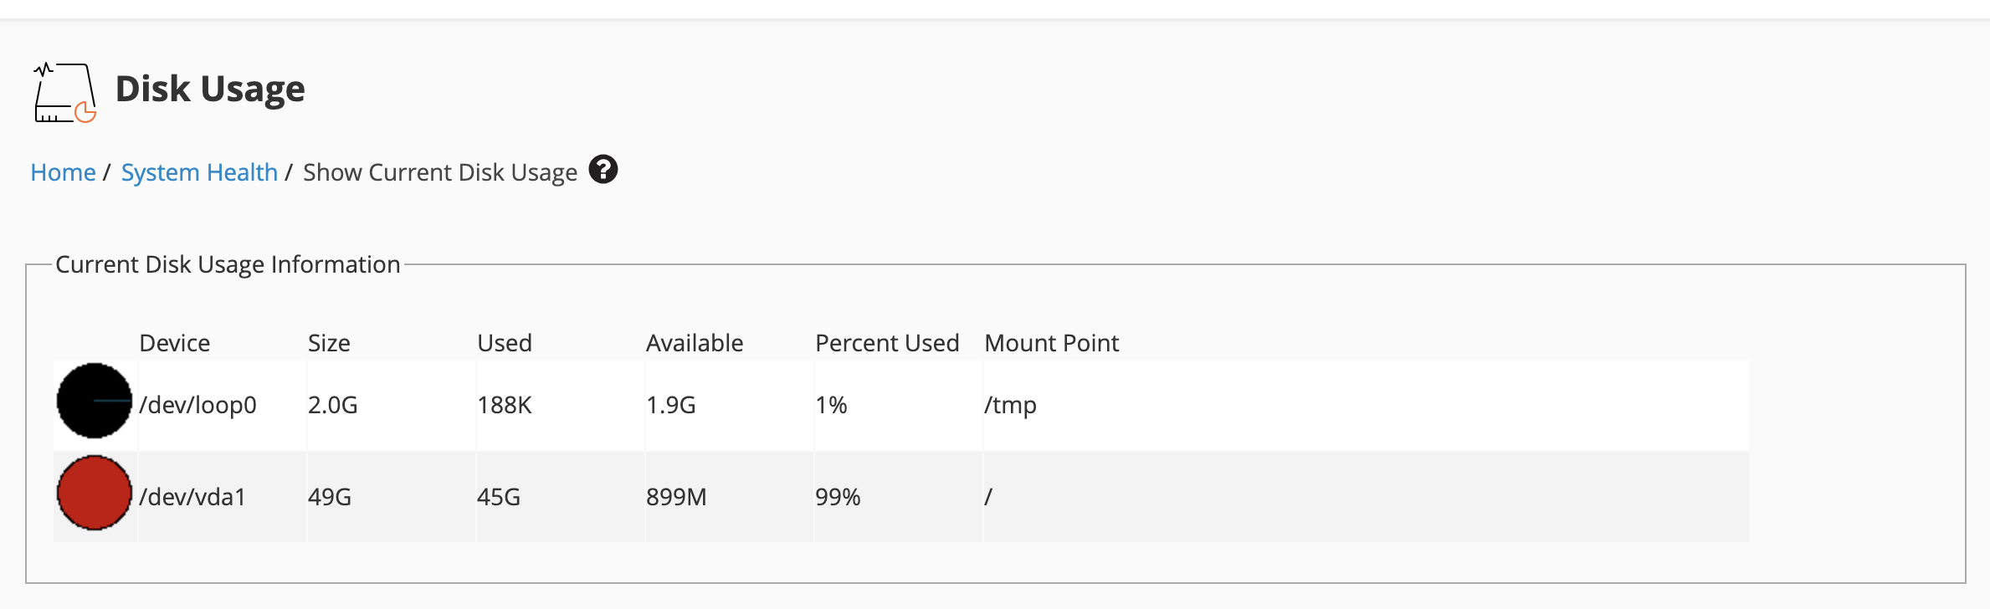Open help via question mark icon
The width and height of the screenshot is (1990, 609).
coord(603,170)
